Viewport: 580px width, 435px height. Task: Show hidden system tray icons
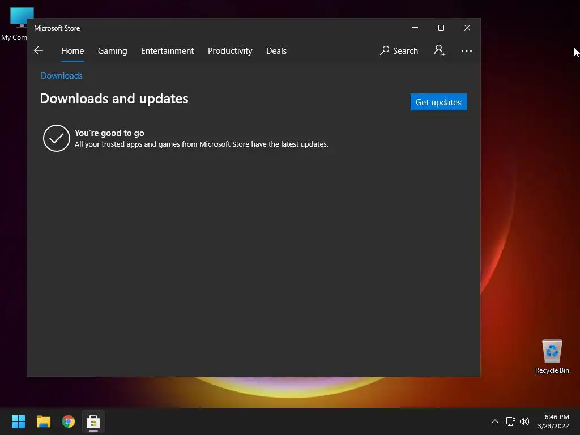coord(495,421)
